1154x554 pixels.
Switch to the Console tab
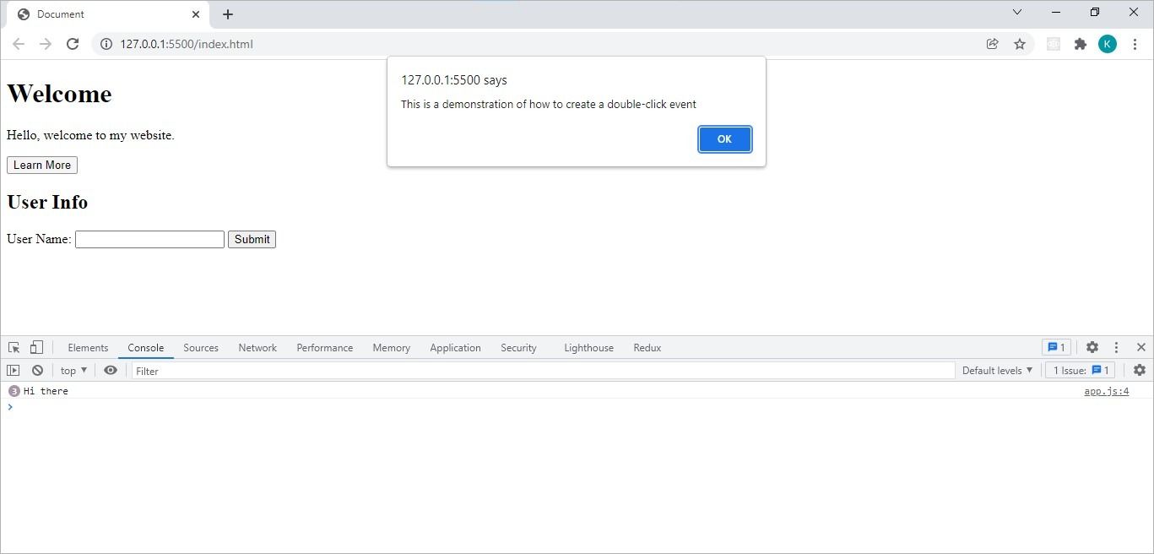(x=146, y=348)
